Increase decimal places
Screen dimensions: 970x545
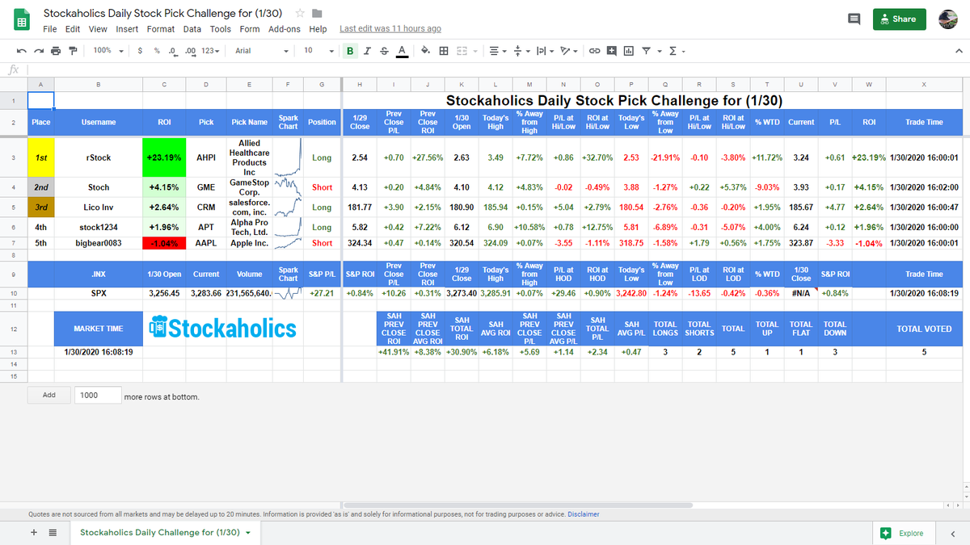coord(190,51)
